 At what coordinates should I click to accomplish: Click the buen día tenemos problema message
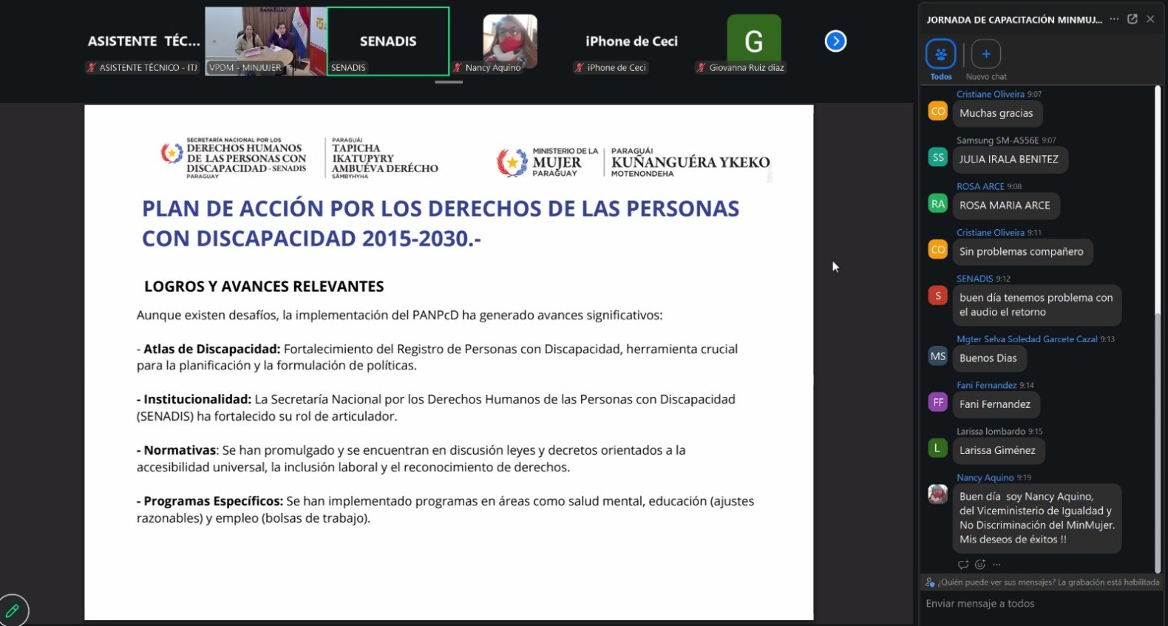1036,305
